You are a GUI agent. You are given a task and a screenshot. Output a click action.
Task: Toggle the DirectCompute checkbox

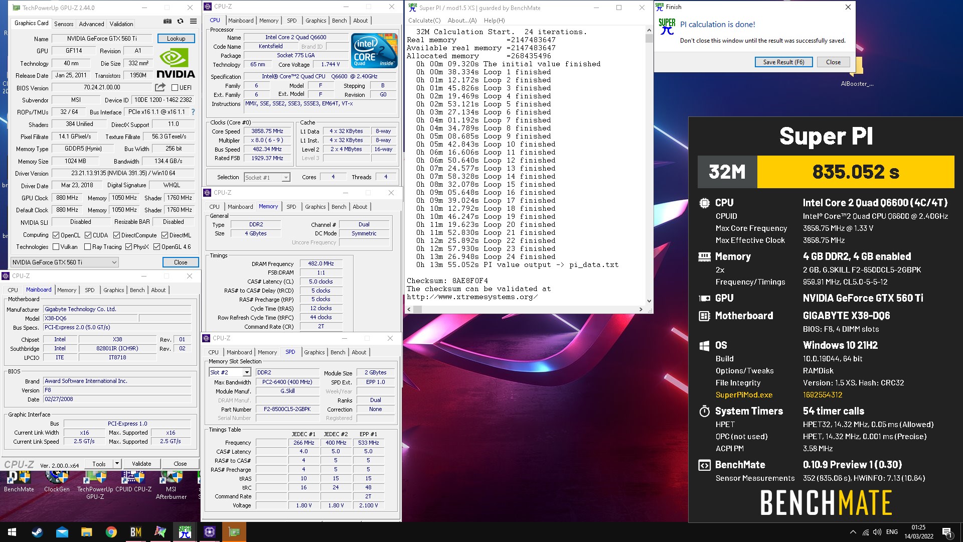coord(117,235)
